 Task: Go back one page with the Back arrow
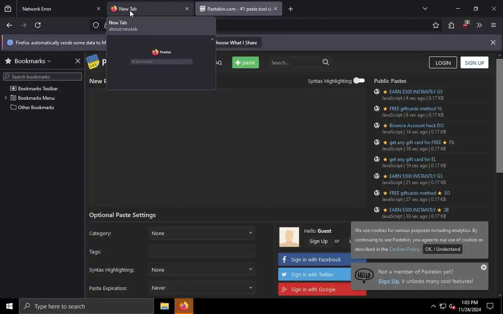click(9, 25)
